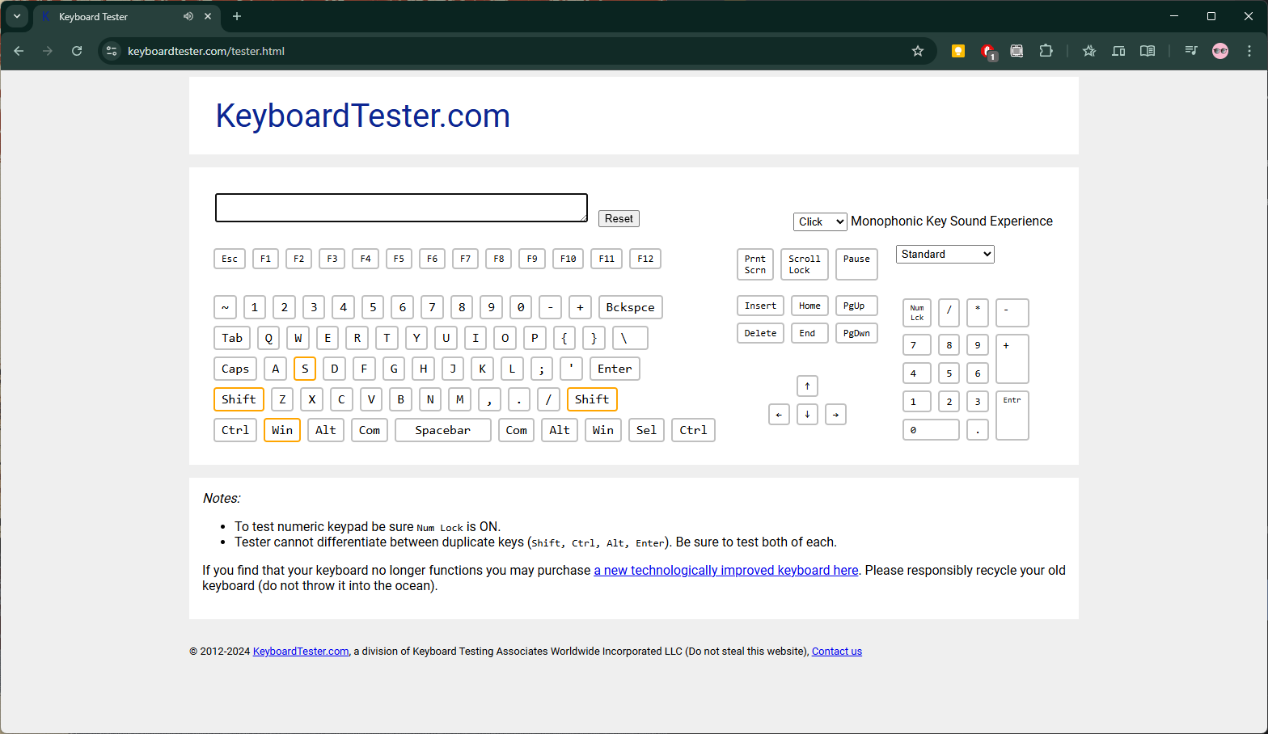Open the KeyboardTester.com footer link

[x=301, y=652]
